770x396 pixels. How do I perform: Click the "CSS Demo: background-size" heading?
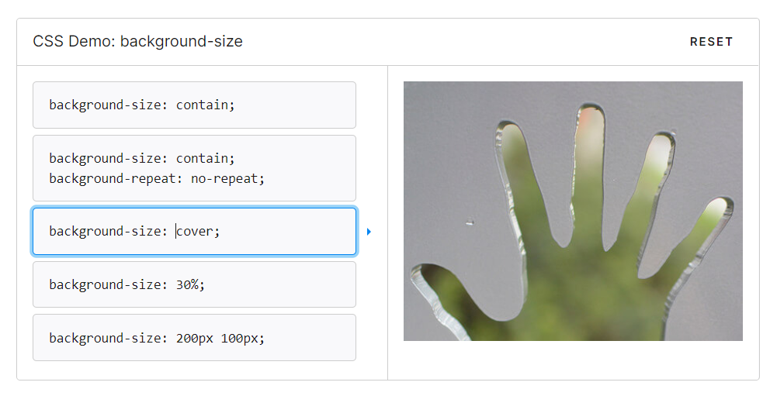tap(137, 42)
